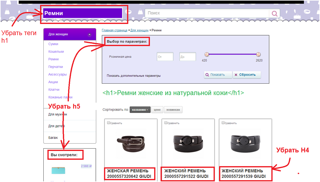320x182 pixels.
Task: Click the right price slider handle
Action: pyautogui.click(x=258, y=54)
